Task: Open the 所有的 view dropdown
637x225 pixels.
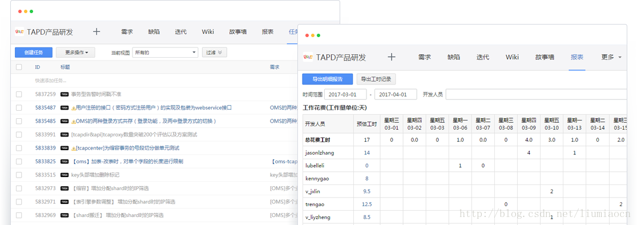Action: (x=165, y=53)
